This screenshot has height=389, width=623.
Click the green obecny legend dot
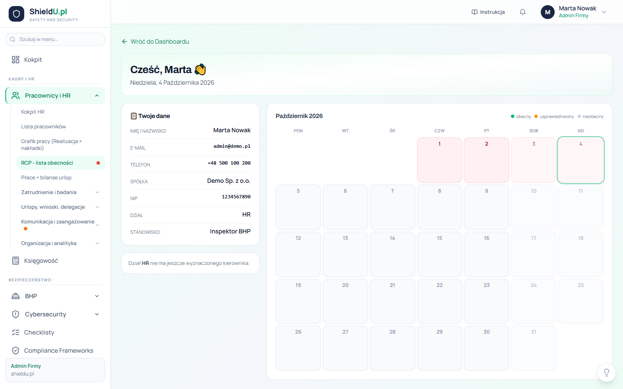click(513, 116)
